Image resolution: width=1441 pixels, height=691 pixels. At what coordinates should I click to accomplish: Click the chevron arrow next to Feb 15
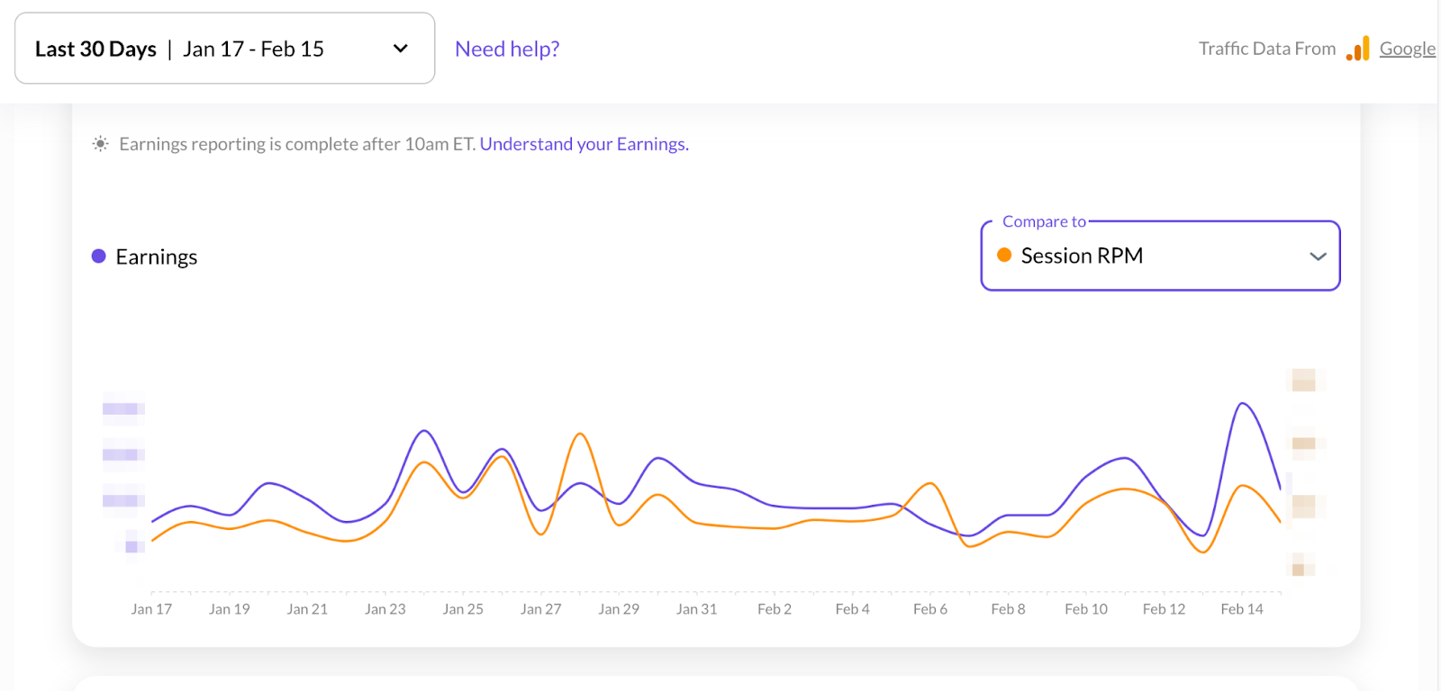pyautogui.click(x=401, y=49)
